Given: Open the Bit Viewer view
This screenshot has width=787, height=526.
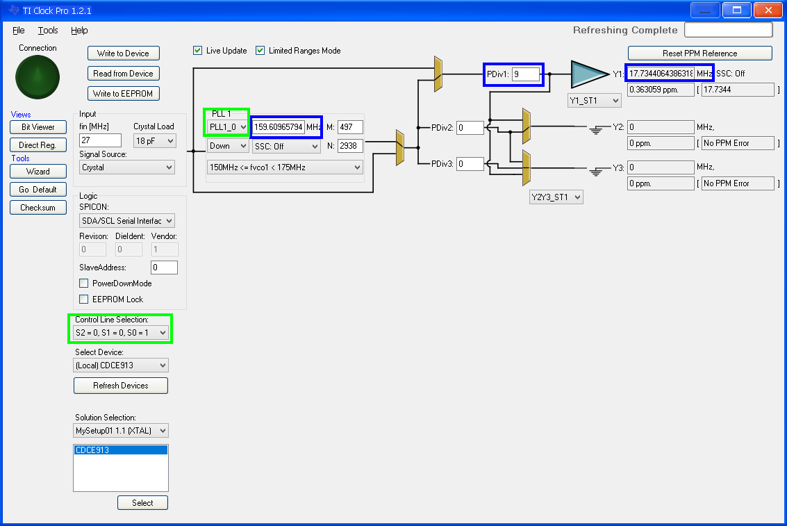Looking at the screenshot, I should 38,127.
